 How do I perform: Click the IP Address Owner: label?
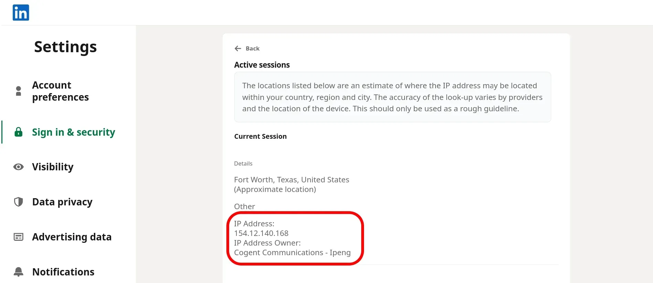click(x=267, y=243)
